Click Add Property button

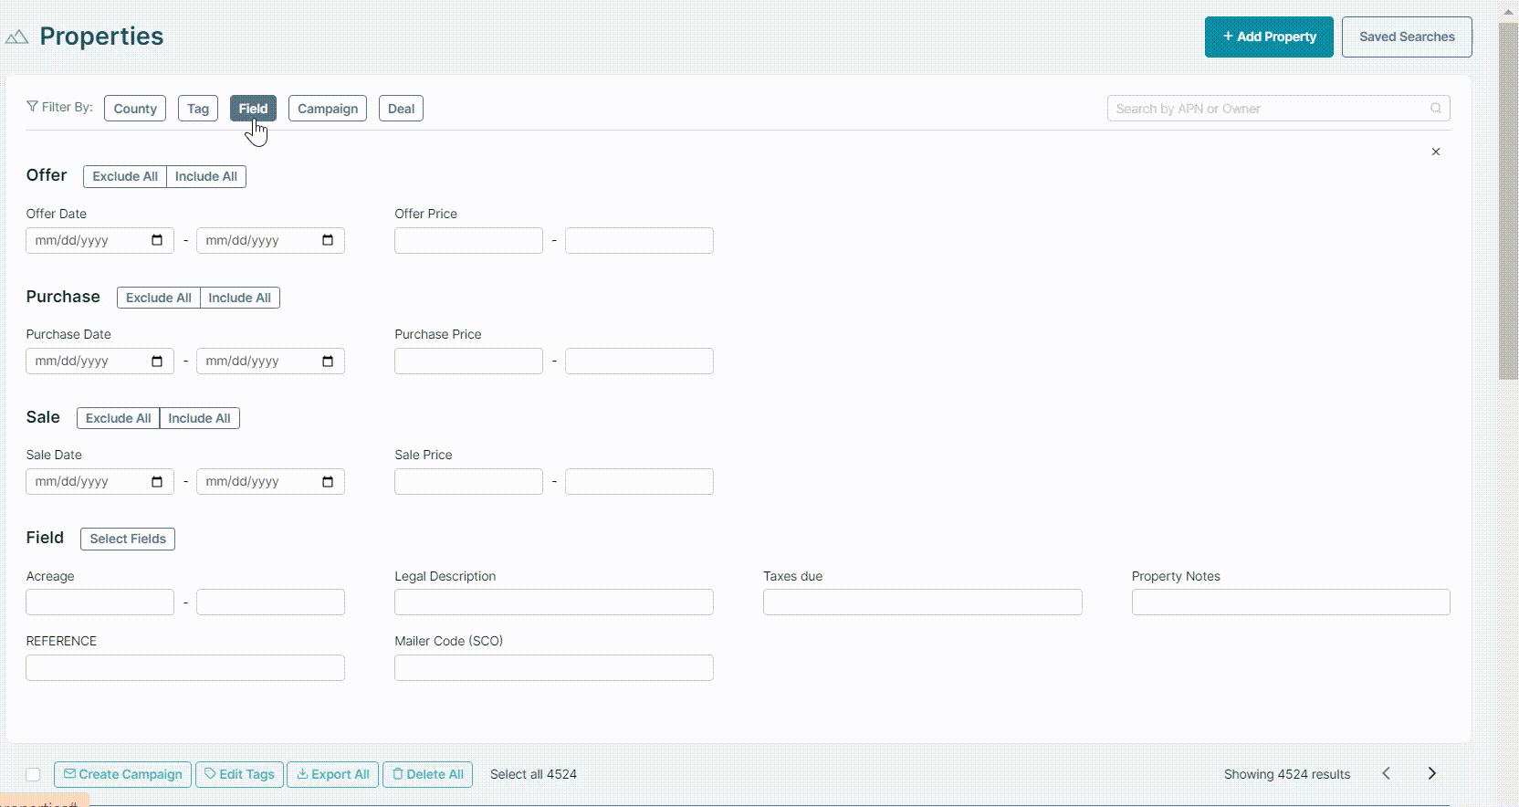(1269, 37)
